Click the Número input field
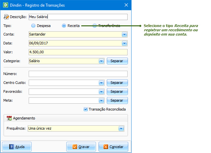Image resolution: width=211 pixels, height=153 pixels. click(78, 74)
